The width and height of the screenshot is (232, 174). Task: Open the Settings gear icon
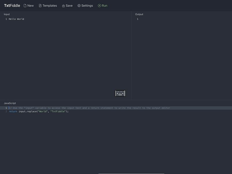coord(79,6)
